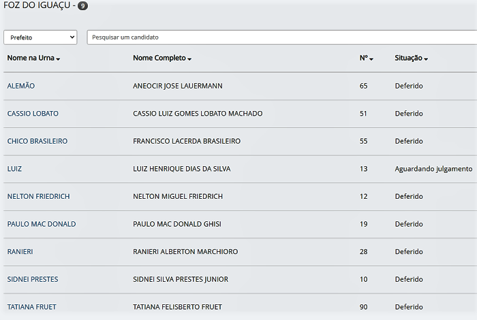Open the RANIERI candidate link
477x320 pixels.
20,252
